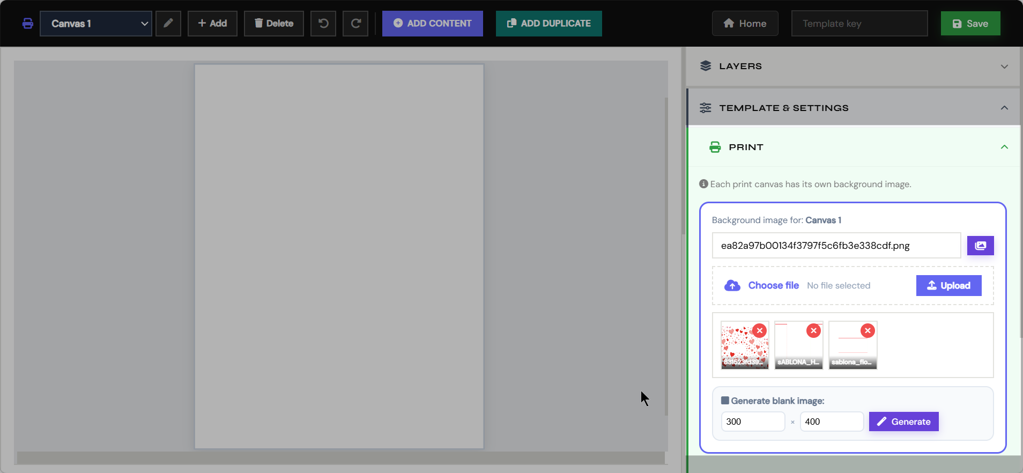Click the canvas horizontal scrollbar

coord(341,457)
